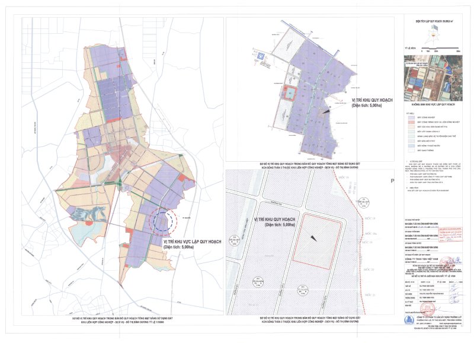Click 'VỊ TRÍ KHU QUY HOẠCH' beside the red-outlined plot
474x343 pixels.
click(x=274, y=220)
